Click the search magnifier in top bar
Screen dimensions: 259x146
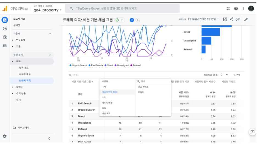pyautogui.click(x=71, y=8)
